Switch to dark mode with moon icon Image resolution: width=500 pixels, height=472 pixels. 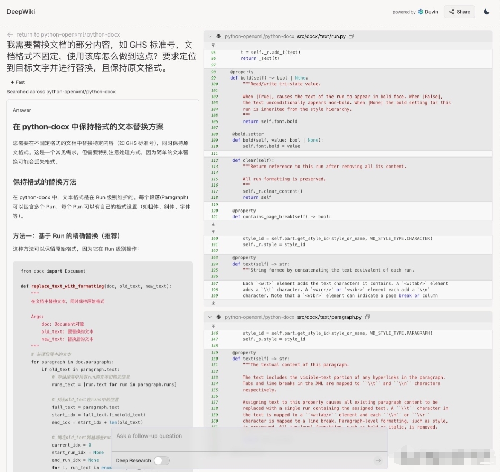(487, 12)
